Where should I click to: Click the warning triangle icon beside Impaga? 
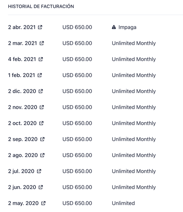click(x=114, y=27)
